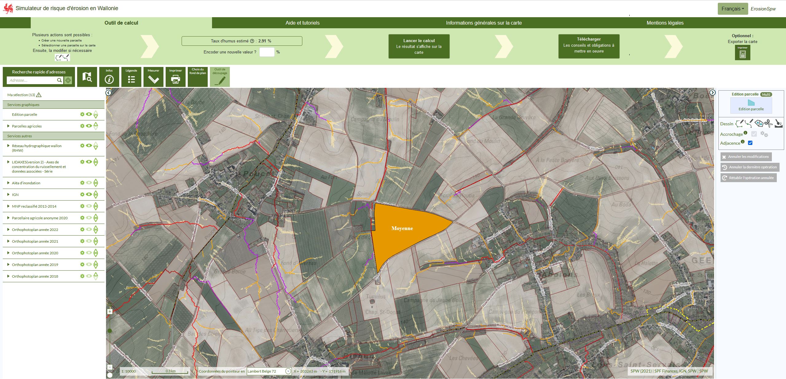Select the polygon drawing tool in Dessin
This screenshot has height=379, width=786.
(x=739, y=123)
